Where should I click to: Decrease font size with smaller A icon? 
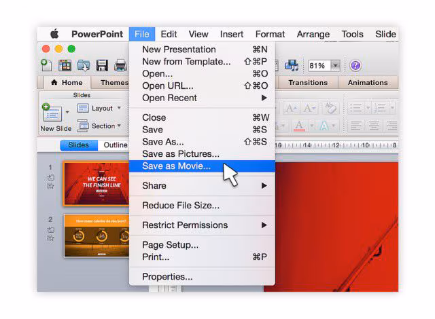(309, 108)
